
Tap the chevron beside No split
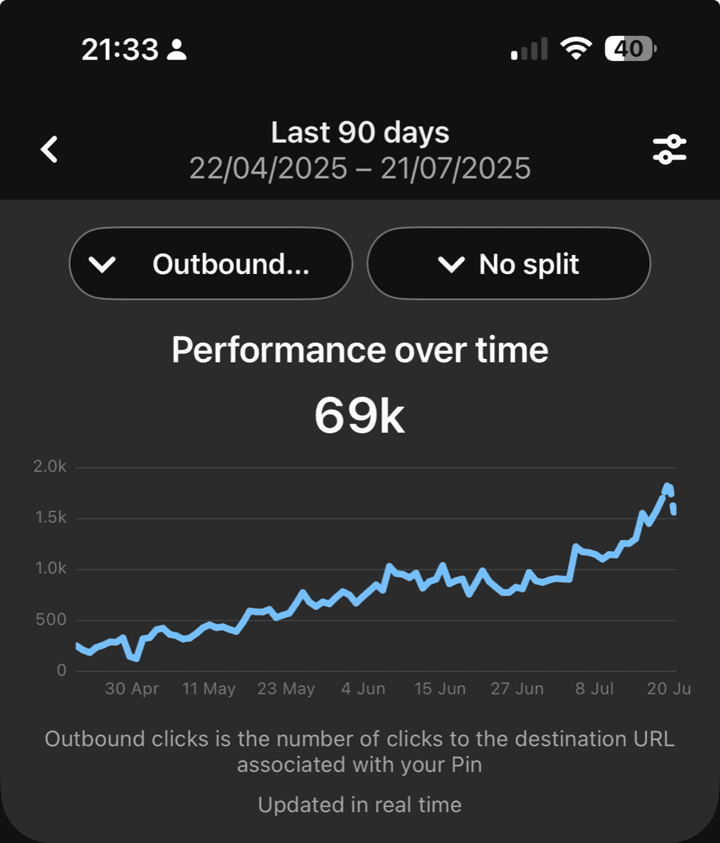[451, 264]
